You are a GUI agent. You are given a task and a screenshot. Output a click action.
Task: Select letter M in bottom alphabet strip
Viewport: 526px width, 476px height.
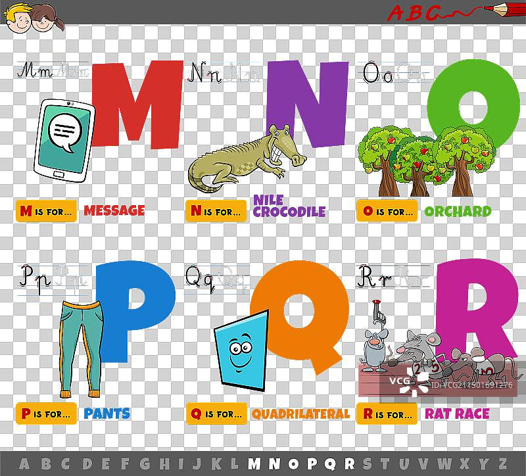[x=254, y=464]
